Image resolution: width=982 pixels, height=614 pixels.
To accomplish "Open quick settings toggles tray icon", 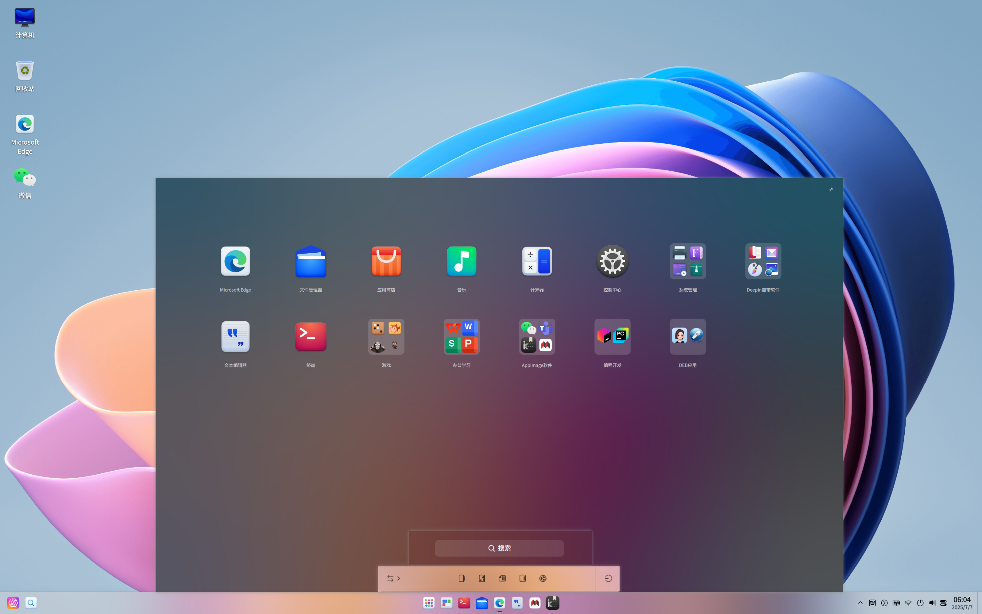I will (943, 603).
